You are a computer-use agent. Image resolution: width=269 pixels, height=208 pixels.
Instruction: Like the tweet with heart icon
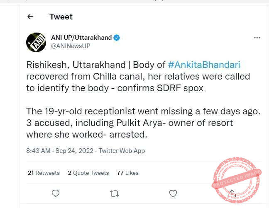173,193
